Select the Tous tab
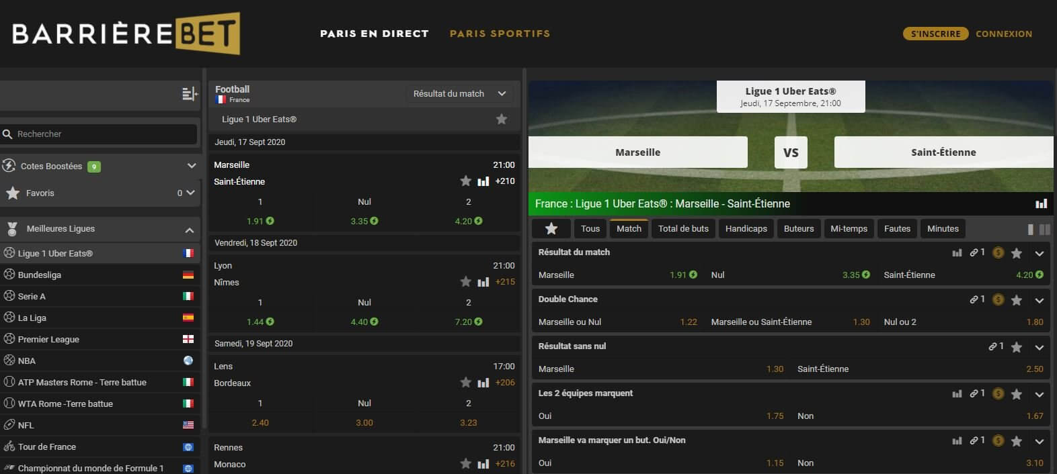1057x474 pixels. click(590, 228)
